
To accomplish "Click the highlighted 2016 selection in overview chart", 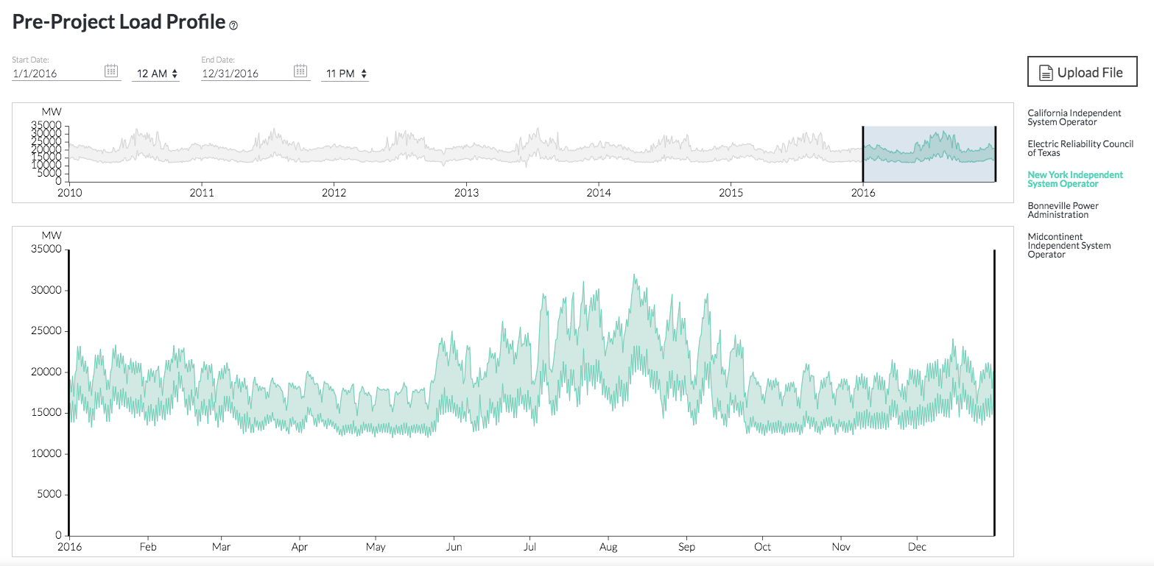I will click(x=928, y=152).
